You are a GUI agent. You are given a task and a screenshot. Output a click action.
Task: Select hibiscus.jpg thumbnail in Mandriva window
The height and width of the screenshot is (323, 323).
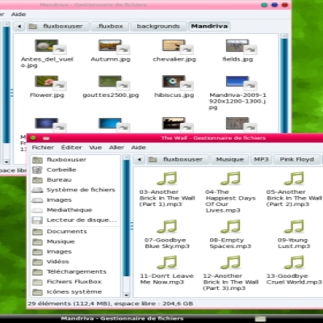[174, 82]
